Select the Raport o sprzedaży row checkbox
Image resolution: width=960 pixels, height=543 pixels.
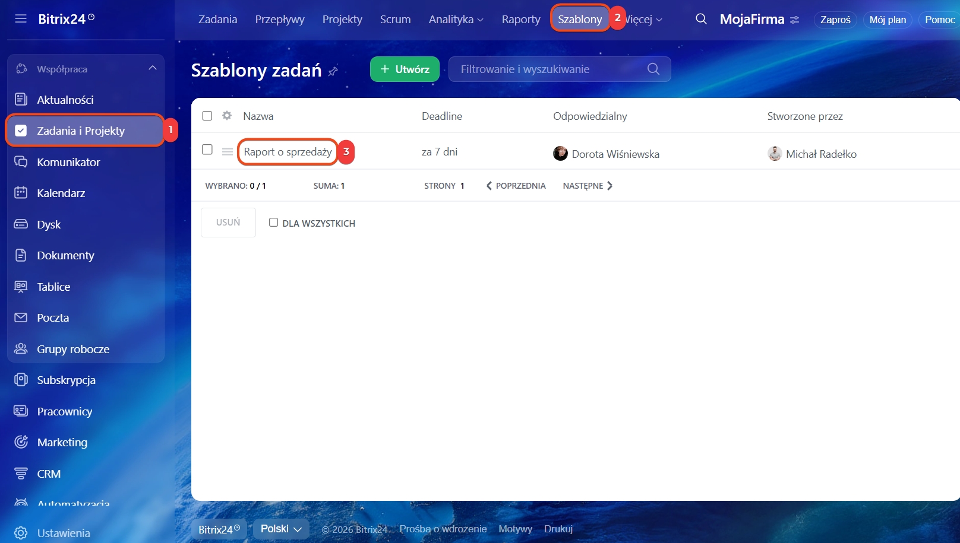pyautogui.click(x=207, y=150)
